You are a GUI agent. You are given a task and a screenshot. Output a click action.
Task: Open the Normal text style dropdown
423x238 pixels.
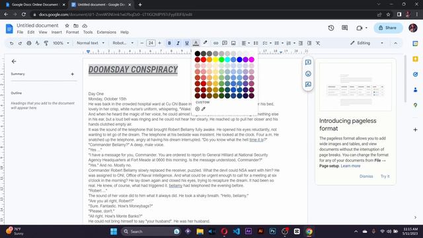[91, 43]
